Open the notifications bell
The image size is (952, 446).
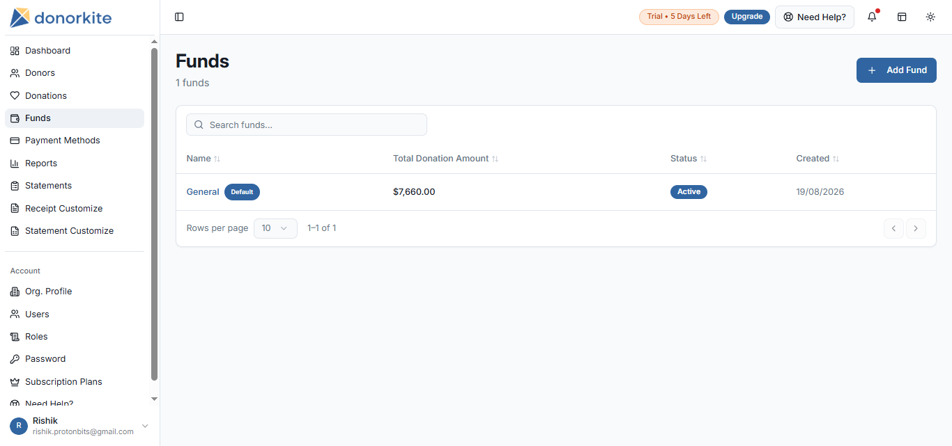pos(872,17)
